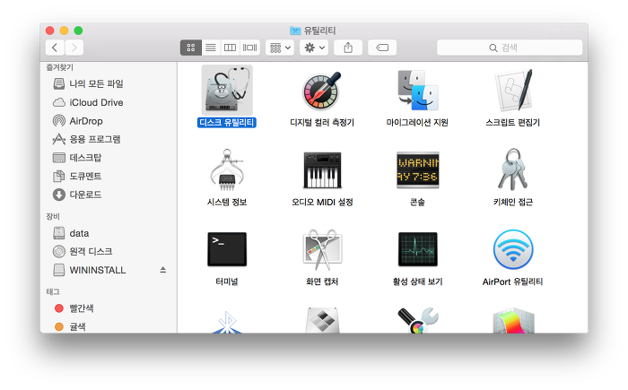Close the Finder window with red button
This screenshot has width=628, height=390.
49,30
